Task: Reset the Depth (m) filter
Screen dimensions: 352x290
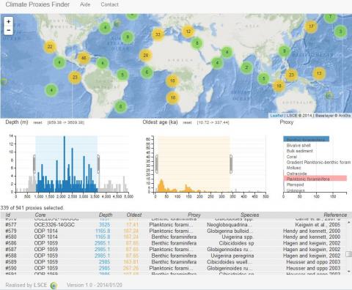Action: [x=37, y=122]
